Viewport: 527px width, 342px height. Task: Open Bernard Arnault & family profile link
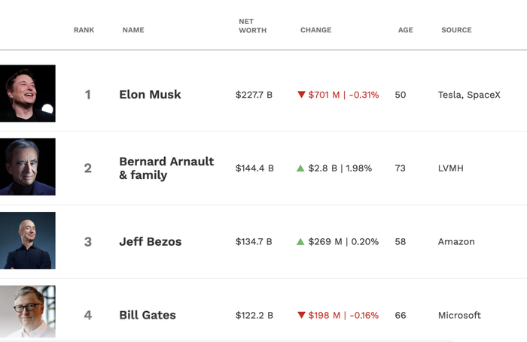(x=166, y=168)
